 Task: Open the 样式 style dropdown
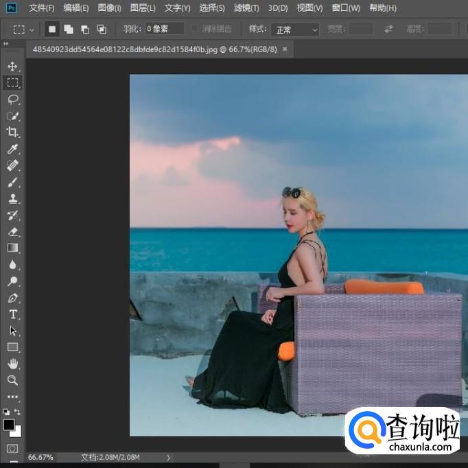tap(296, 30)
